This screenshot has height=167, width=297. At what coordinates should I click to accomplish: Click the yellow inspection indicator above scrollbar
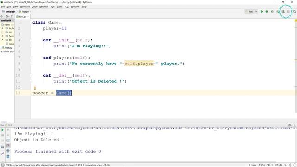click(x=296, y=20)
